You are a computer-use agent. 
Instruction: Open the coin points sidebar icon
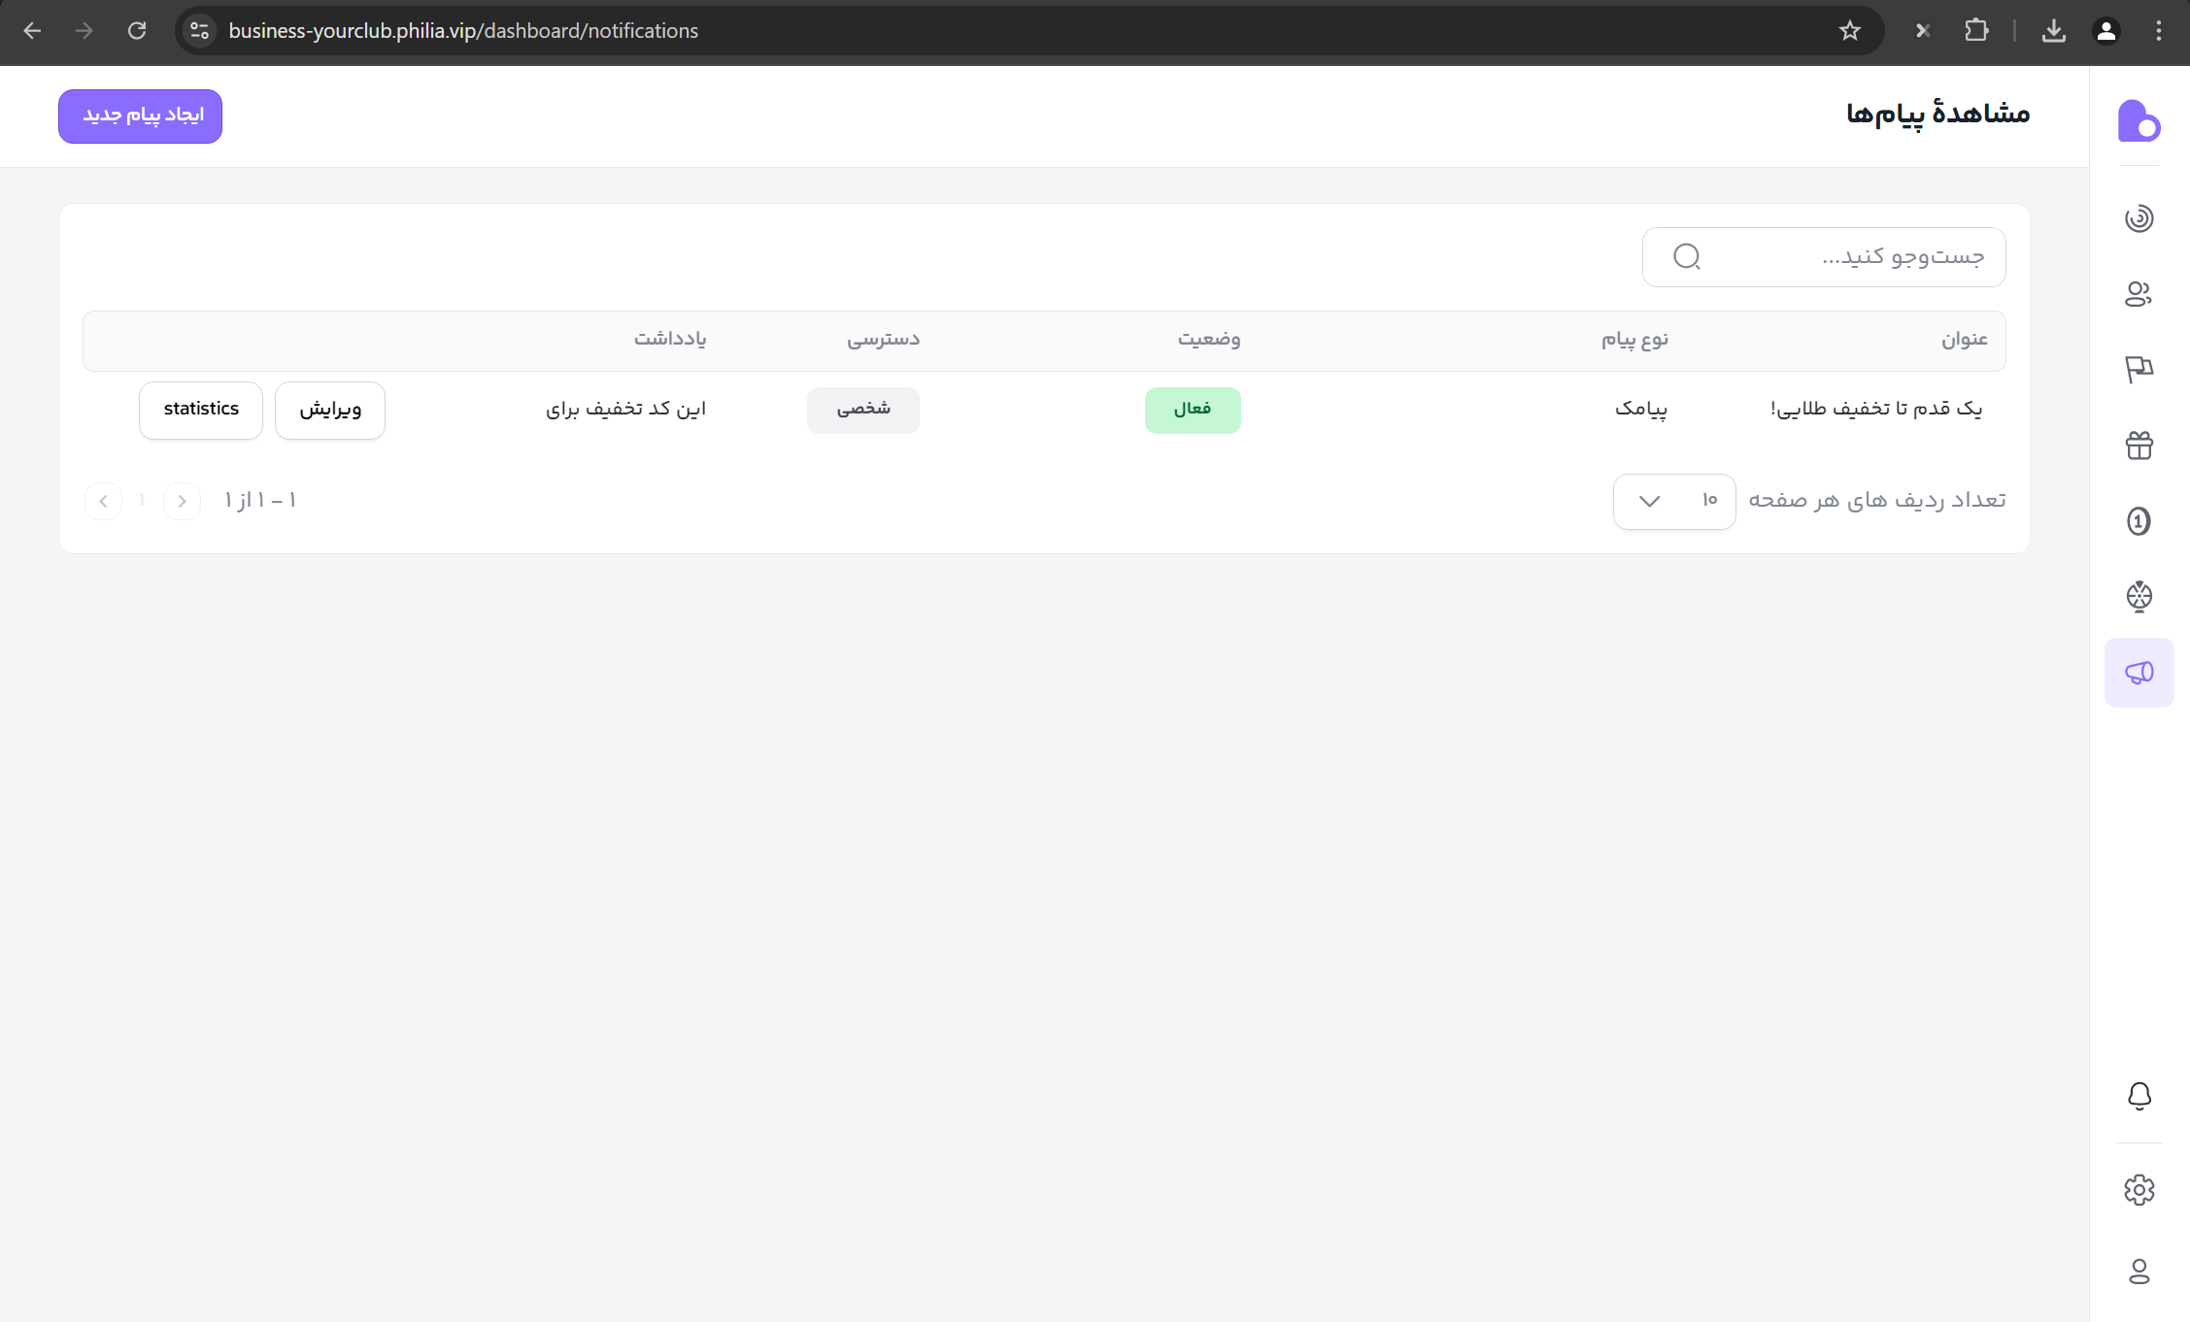pyautogui.click(x=2139, y=521)
